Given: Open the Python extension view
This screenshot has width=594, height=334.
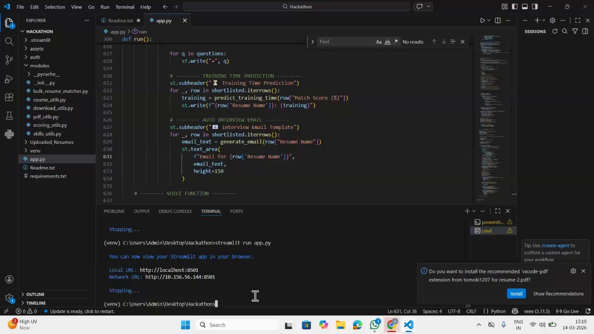Looking at the screenshot, I should point(9,134).
